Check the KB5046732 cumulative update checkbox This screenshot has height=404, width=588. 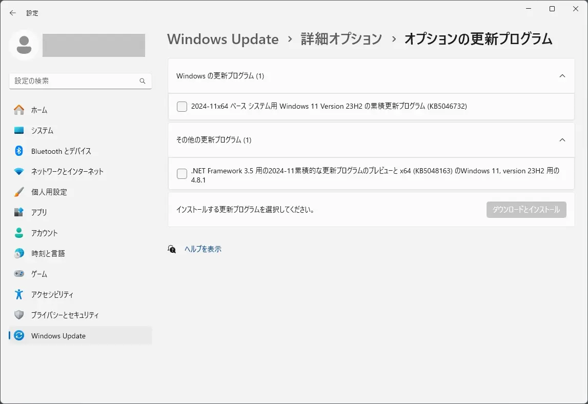181,106
